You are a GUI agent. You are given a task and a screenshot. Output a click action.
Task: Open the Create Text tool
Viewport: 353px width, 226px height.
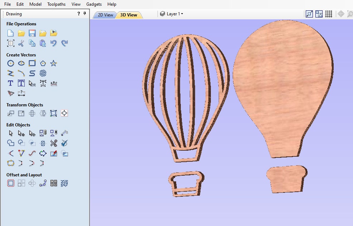pyautogui.click(x=10, y=83)
